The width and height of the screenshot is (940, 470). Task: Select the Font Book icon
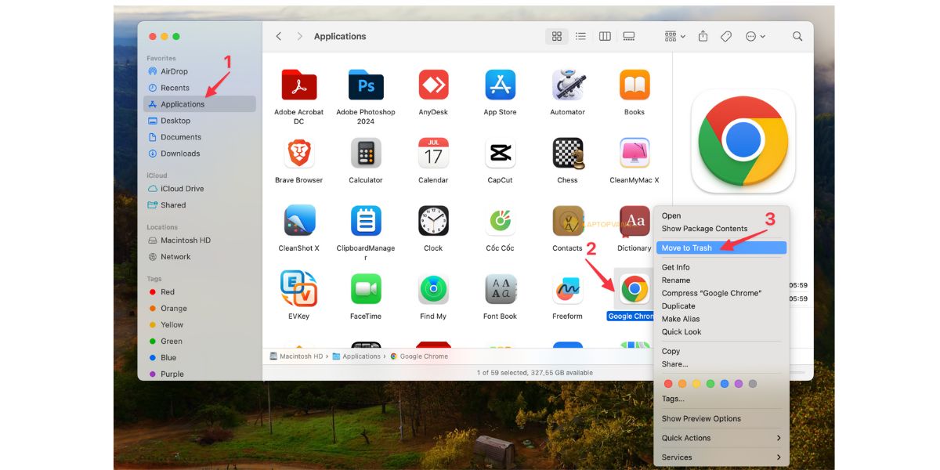pos(500,289)
